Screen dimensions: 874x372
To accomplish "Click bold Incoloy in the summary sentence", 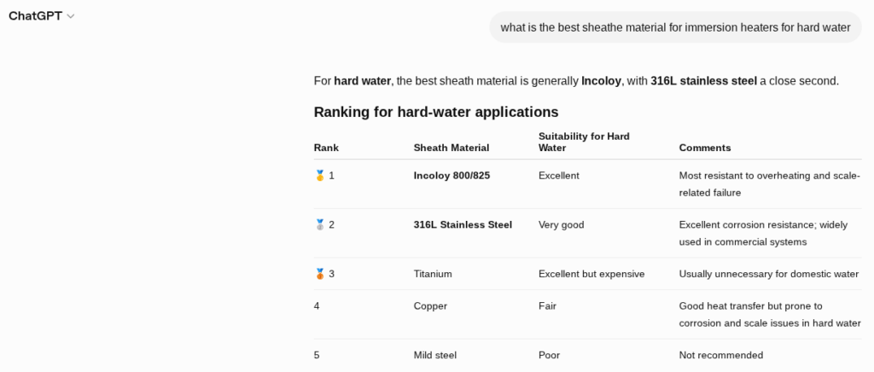I will click(x=601, y=81).
